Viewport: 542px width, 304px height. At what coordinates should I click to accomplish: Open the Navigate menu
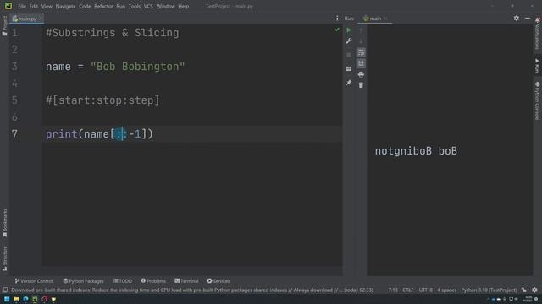click(x=66, y=6)
